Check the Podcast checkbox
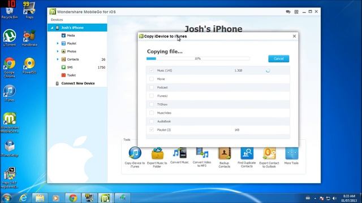 pyautogui.click(x=152, y=87)
